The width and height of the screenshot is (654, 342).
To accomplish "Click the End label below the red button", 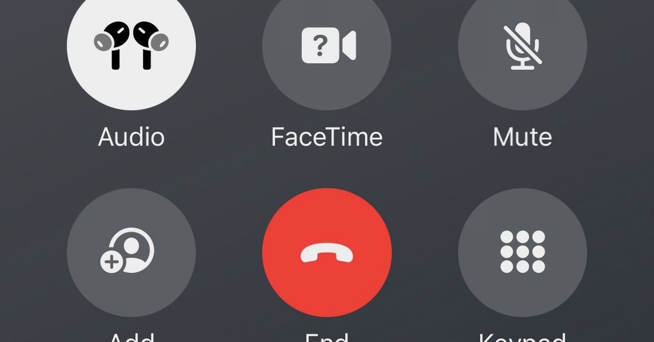I will pos(326,337).
